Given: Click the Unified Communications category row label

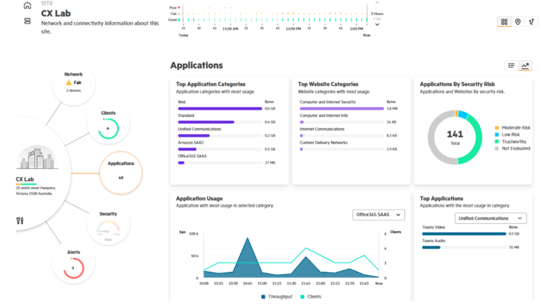Looking at the screenshot, I should point(199,129).
